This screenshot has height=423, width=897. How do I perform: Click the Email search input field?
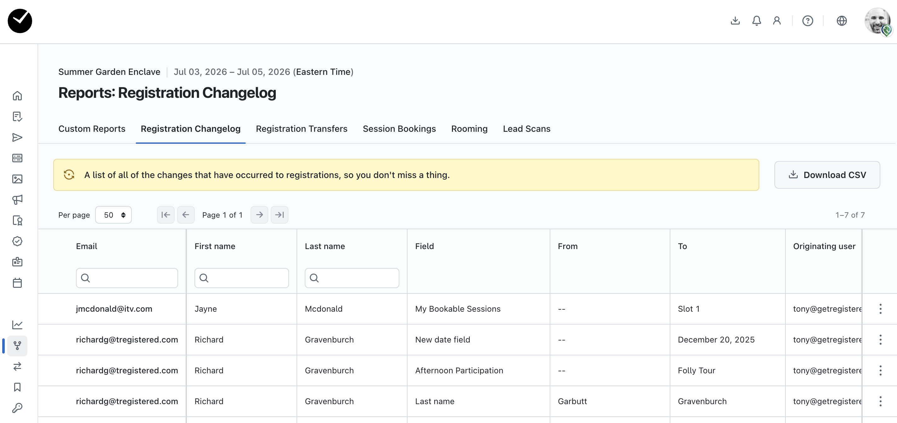click(x=127, y=278)
